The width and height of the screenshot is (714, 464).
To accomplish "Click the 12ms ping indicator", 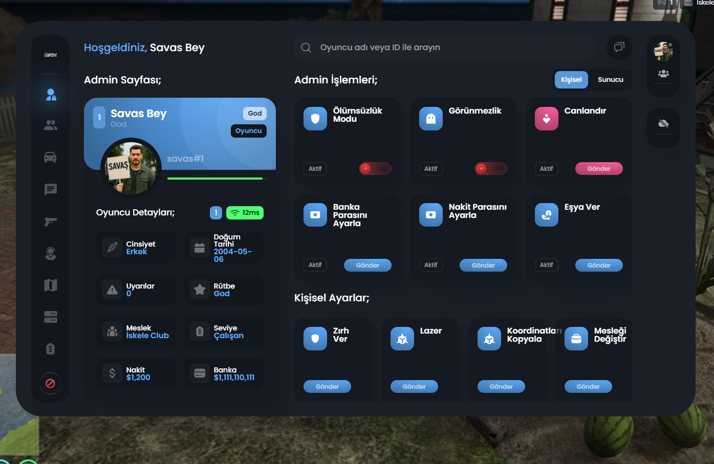I will [245, 213].
